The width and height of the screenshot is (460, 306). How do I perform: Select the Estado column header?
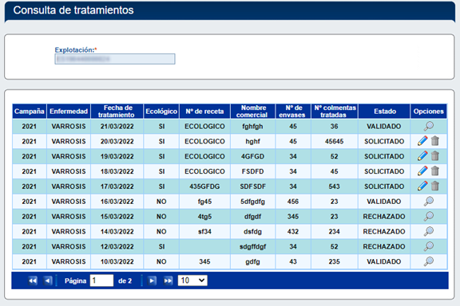tap(384, 112)
